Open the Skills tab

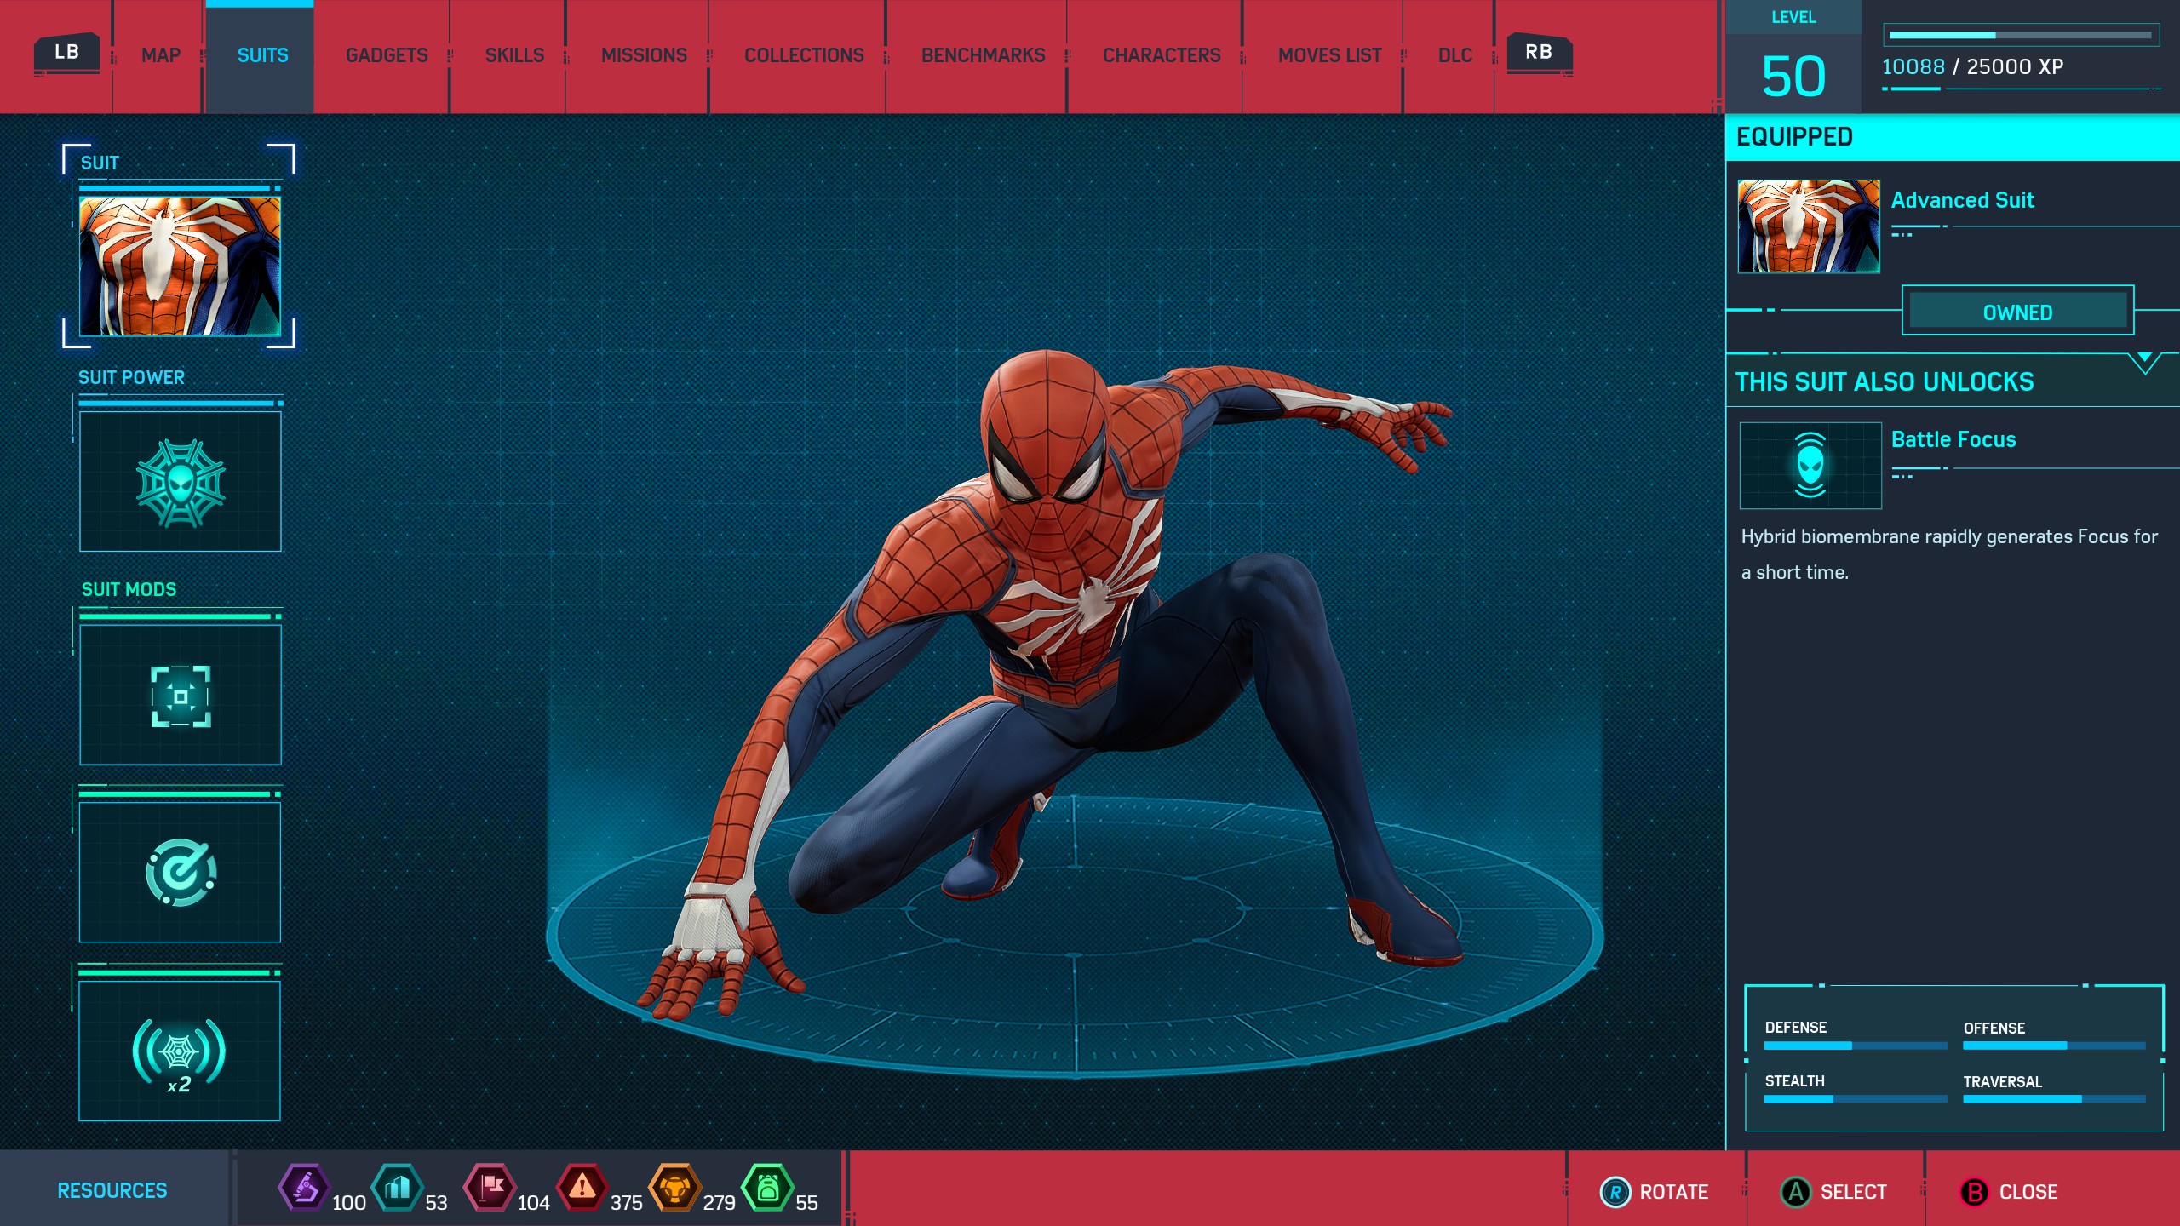pyautogui.click(x=514, y=55)
